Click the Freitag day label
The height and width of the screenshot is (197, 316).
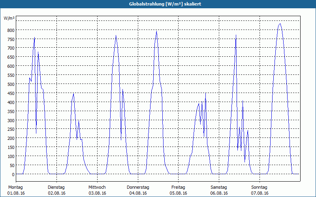coord(178,188)
